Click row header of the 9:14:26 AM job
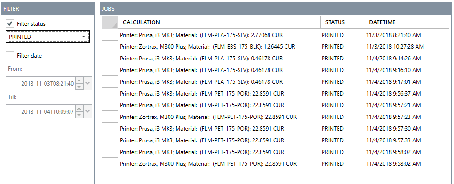The width and height of the screenshot is (454, 184). [x=110, y=59]
